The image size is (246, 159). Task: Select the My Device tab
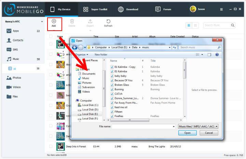[61, 10]
